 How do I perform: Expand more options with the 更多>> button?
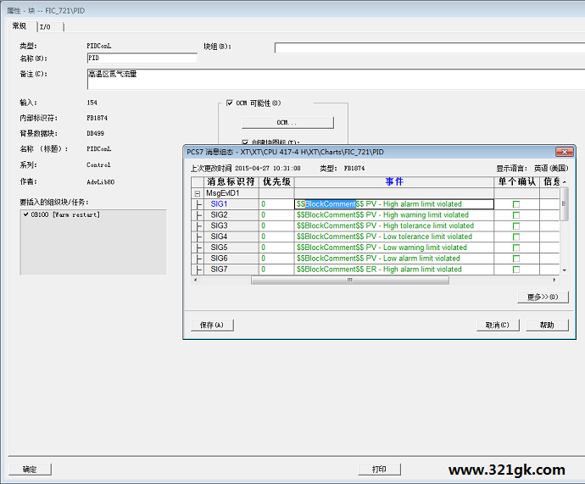[542, 297]
